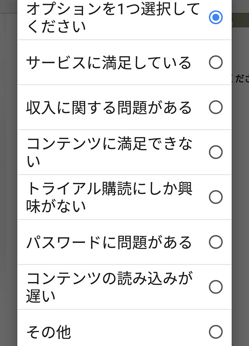Tap the '収入に関する問題がある' option text
This screenshot has width=249, height=346.
pos(109,108)
